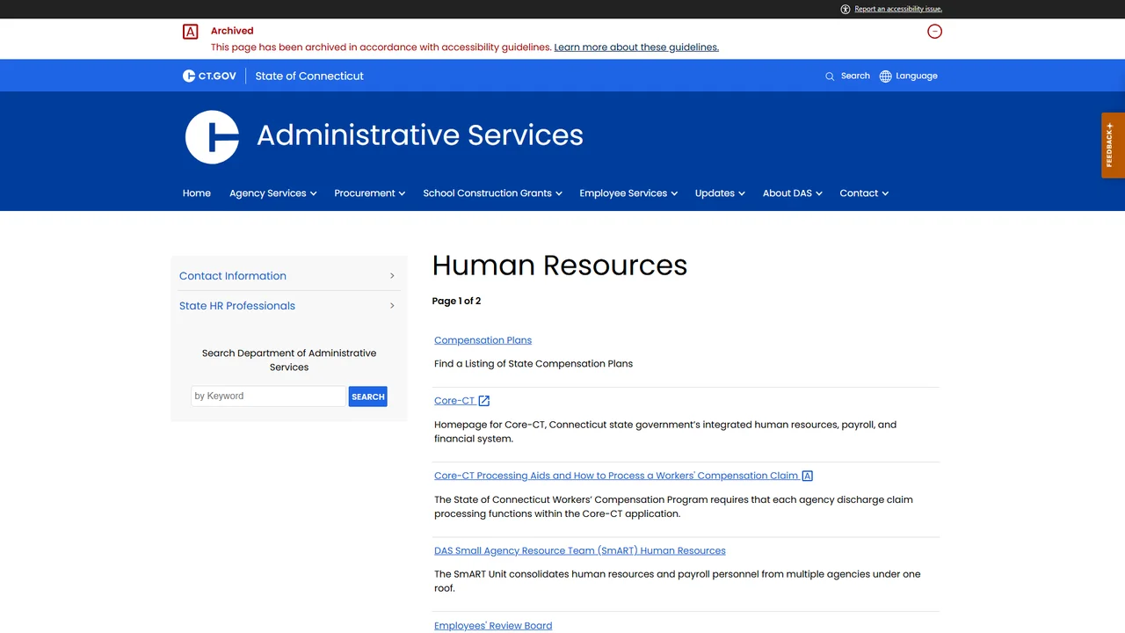The image size is (1125, 633).
Task: Click the Administrative Services circular C logo
Action: [212, 137]
